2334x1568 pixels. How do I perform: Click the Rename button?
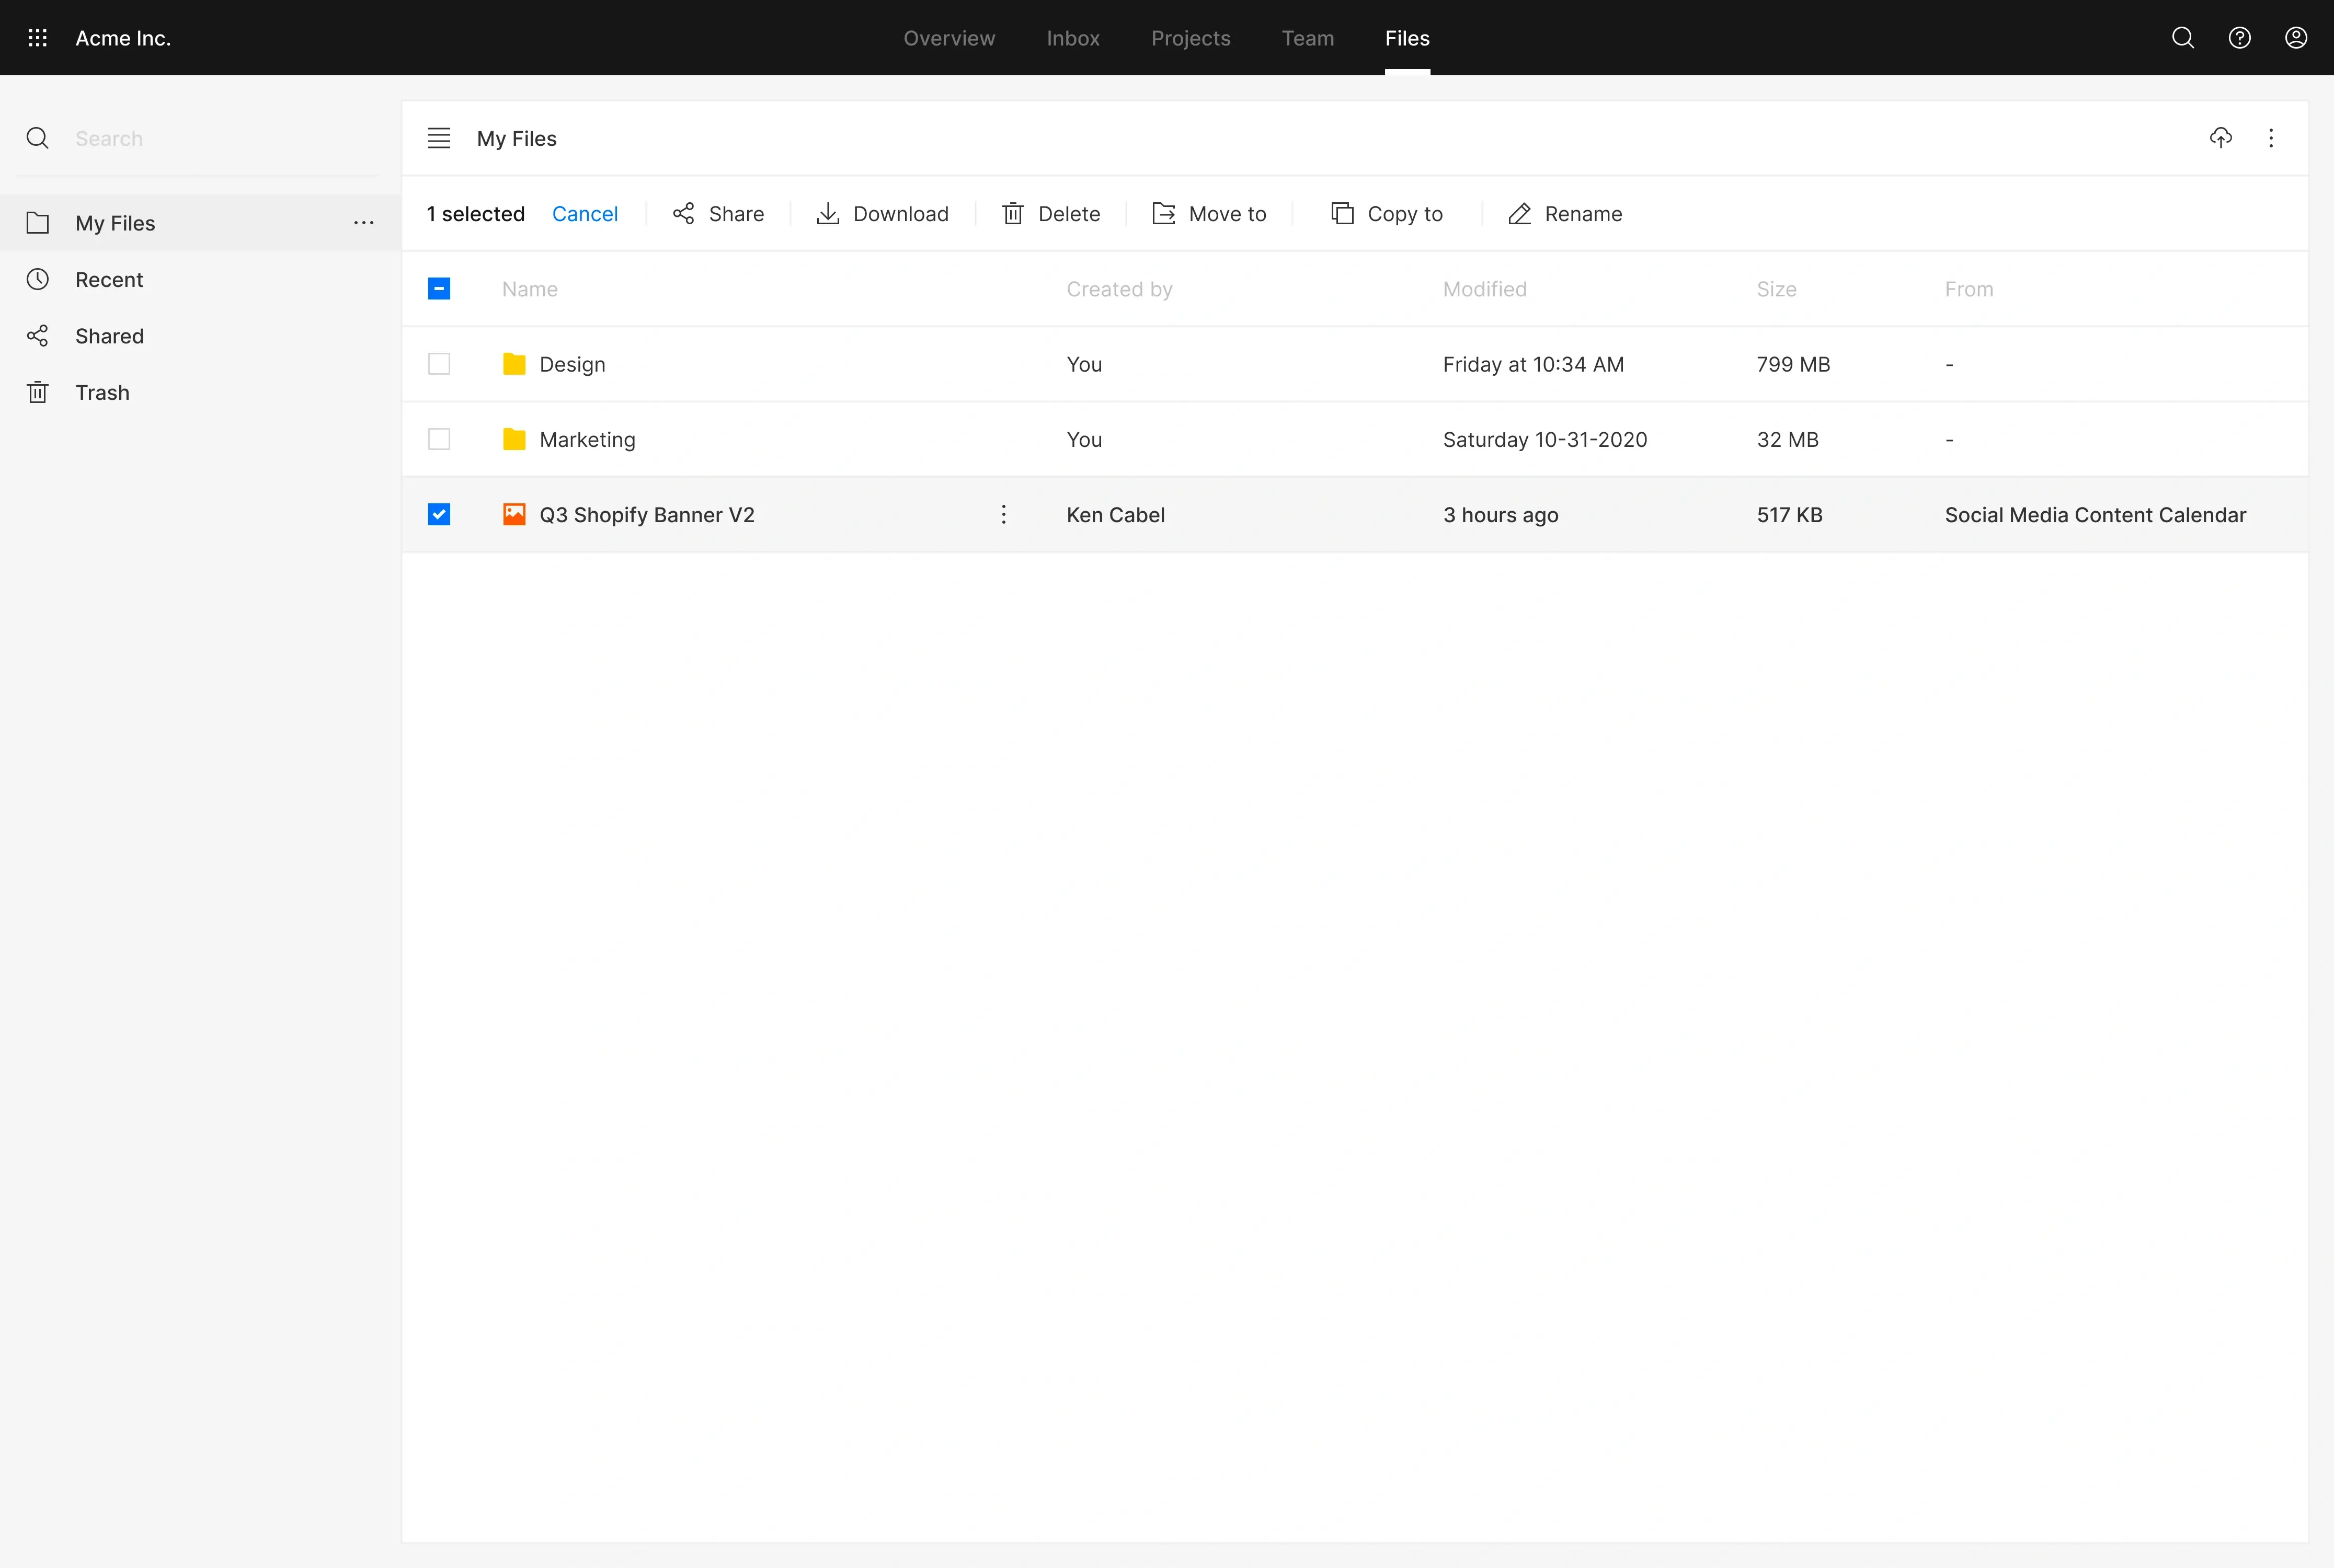(x=1565, y=214)
